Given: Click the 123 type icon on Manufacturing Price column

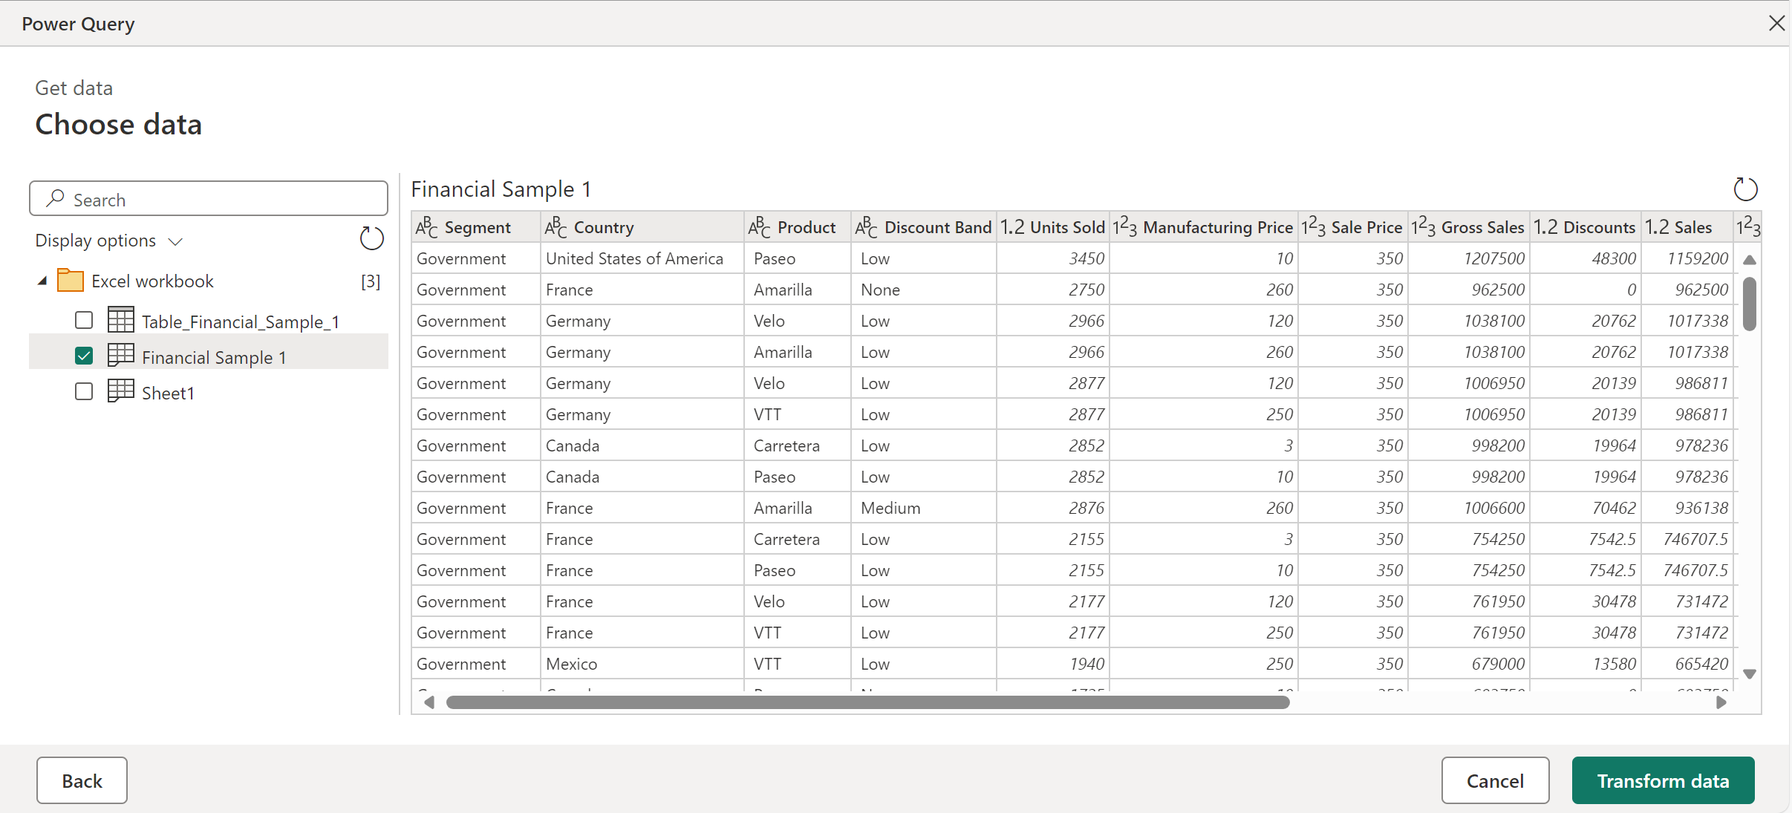Looking at the screenshot, I should (1124, 227).
